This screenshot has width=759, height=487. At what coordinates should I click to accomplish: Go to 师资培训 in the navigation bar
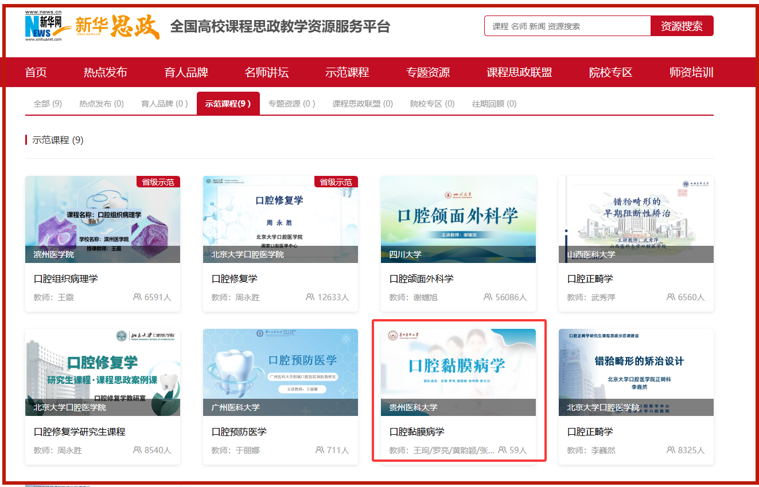click(691, 72)
